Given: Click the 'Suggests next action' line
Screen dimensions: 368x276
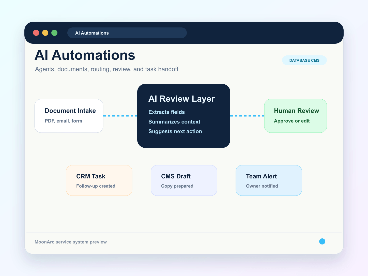Looking at the screenshot, I should (x=175, y=131).
